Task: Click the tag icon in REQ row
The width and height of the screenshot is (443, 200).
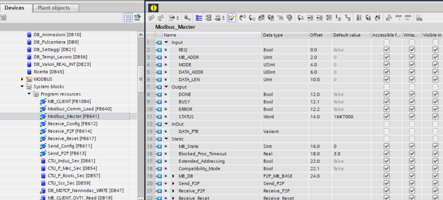Action: coord(159,50)
